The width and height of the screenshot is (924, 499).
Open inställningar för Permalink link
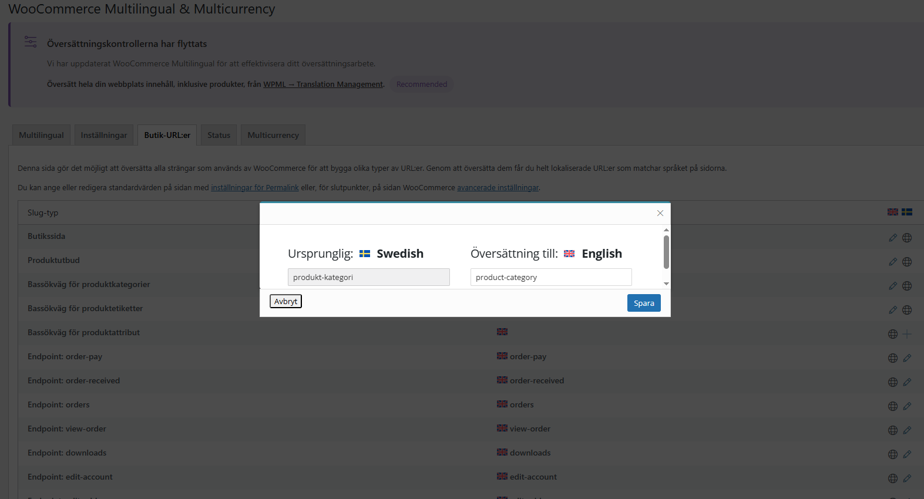(x=255, y=187)
